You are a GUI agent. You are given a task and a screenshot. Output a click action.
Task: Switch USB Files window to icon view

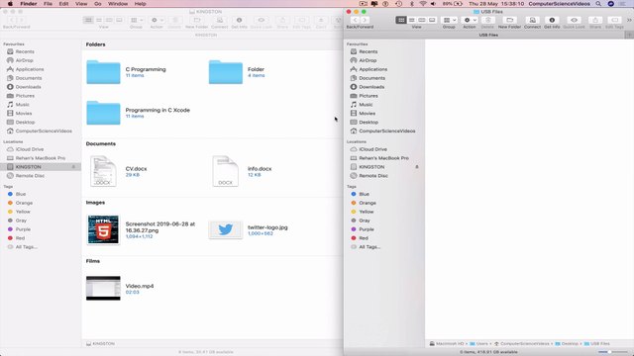[401, 20]
